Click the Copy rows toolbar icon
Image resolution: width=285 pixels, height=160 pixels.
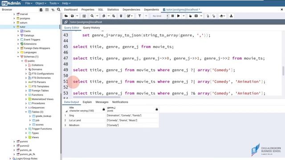(104, 16)
